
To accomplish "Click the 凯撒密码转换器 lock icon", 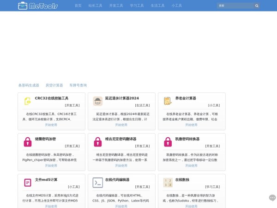I will 168,142.
